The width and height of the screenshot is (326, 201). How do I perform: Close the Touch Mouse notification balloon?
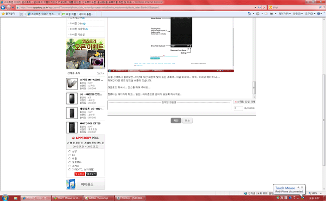click(x=302, y=187)
